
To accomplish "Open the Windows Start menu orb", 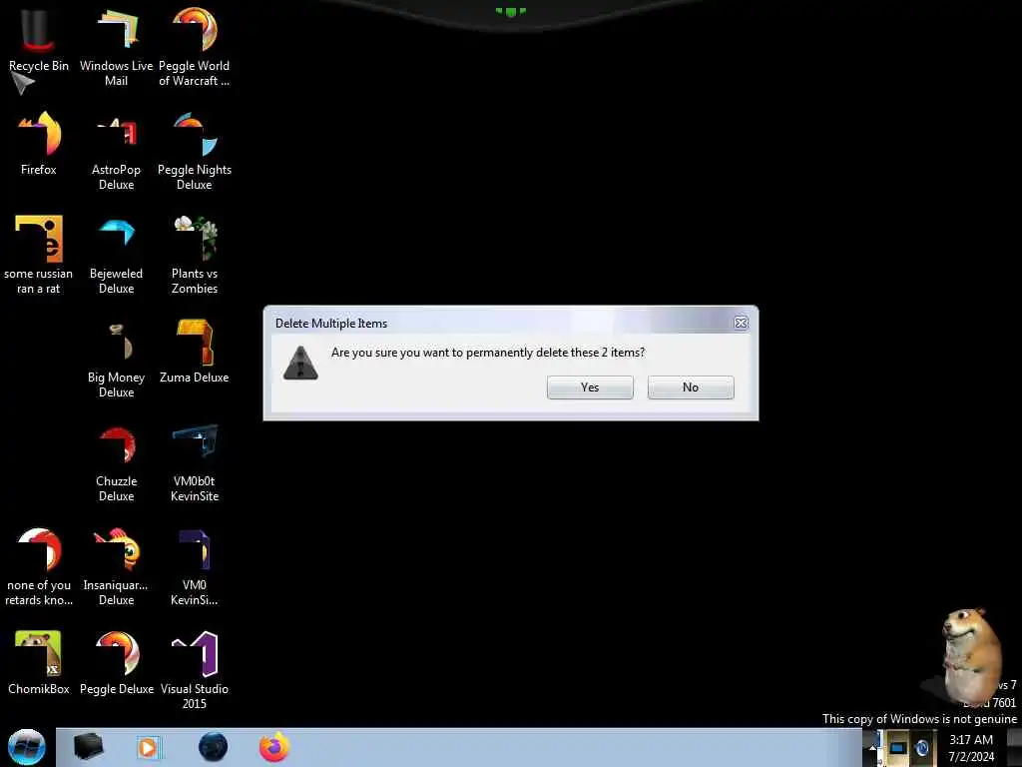I will tap(27, 747).
